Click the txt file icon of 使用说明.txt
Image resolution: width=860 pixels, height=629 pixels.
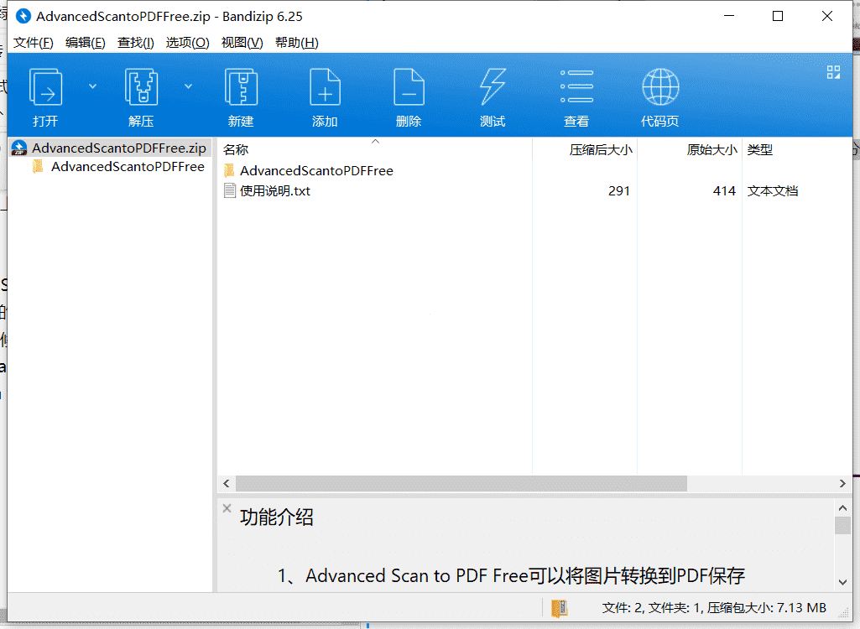[x=230, y=191]
